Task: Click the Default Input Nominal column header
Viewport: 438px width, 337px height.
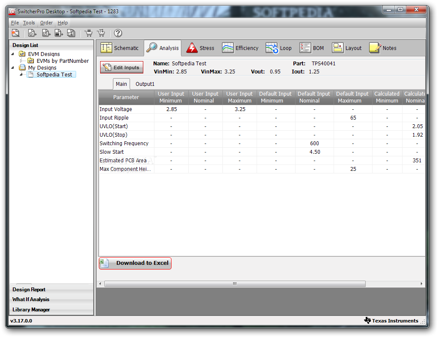Action: 314,97
